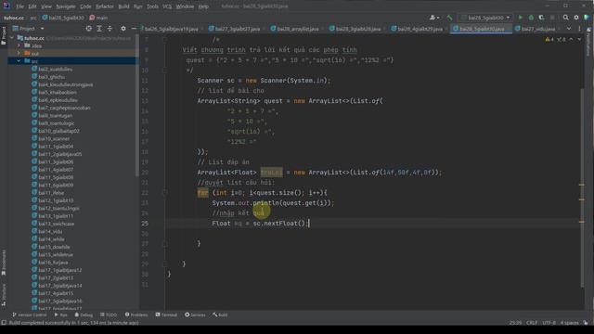Run the current configuration with green play
Image resolution: width=594 pixels, height=334 pixels.
click(x=520, y=18)
